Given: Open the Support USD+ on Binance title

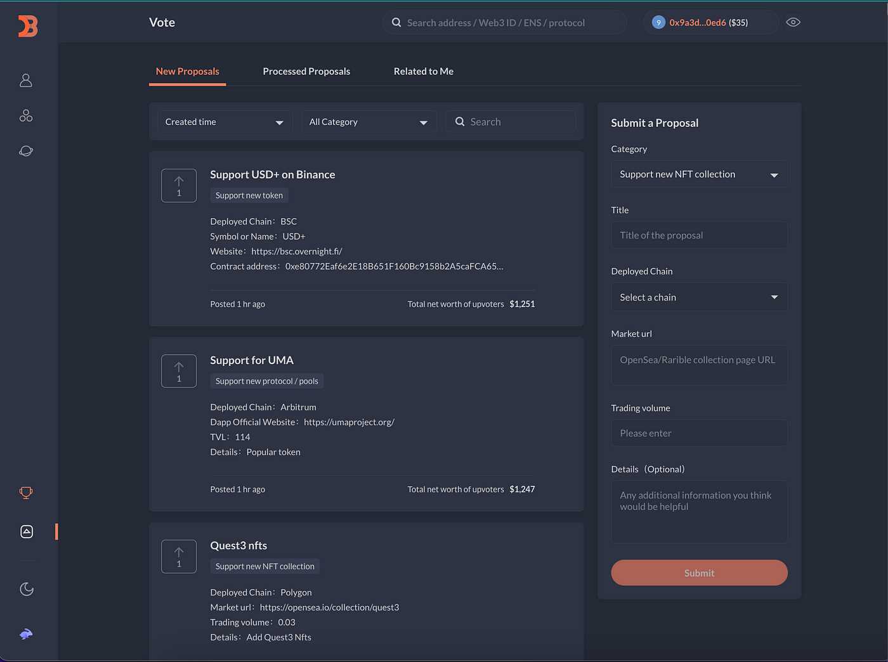Looking at the screenshot, I should (273, 174).
